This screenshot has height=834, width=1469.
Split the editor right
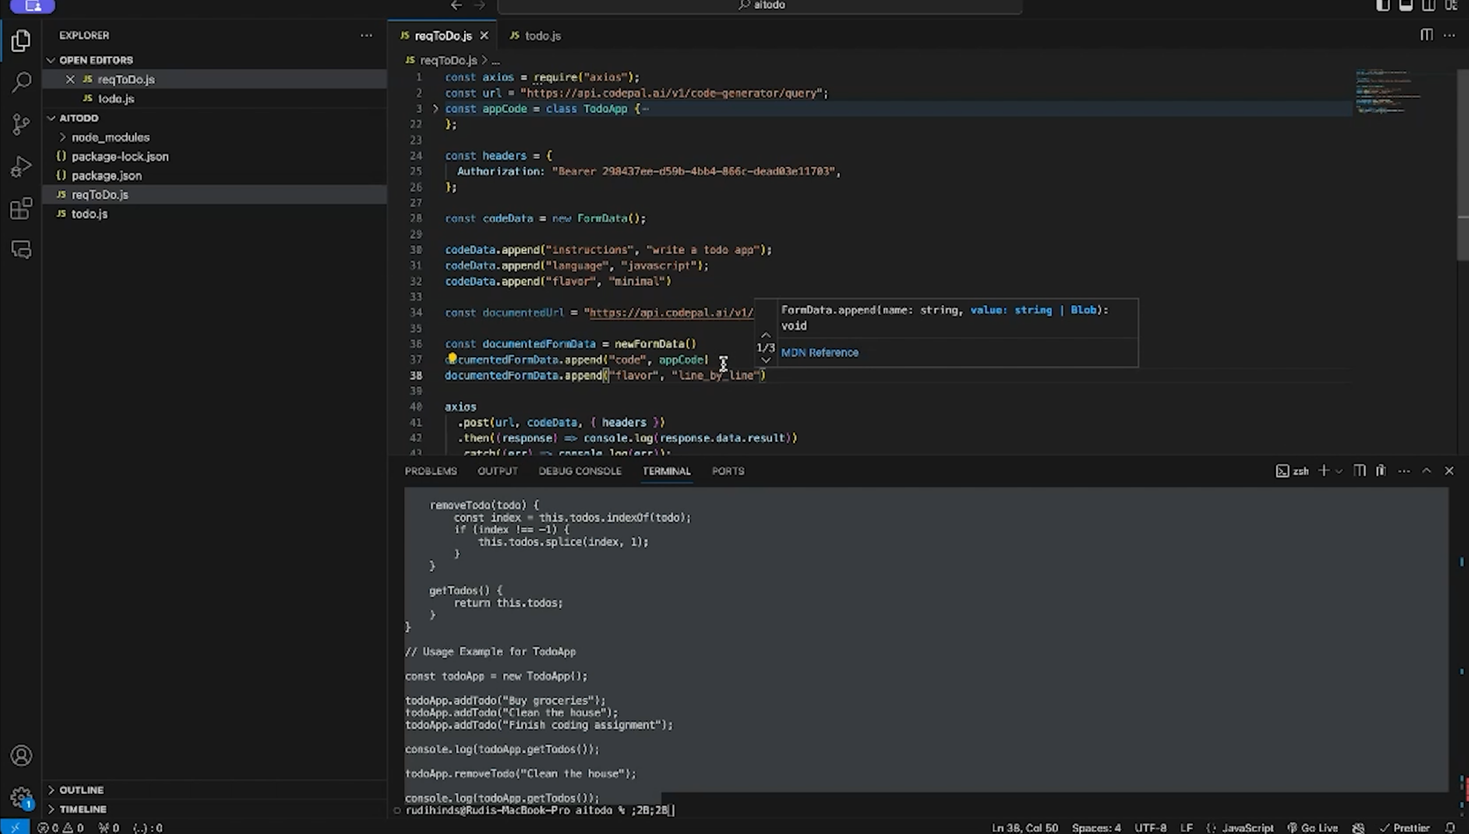[1426, 35]
